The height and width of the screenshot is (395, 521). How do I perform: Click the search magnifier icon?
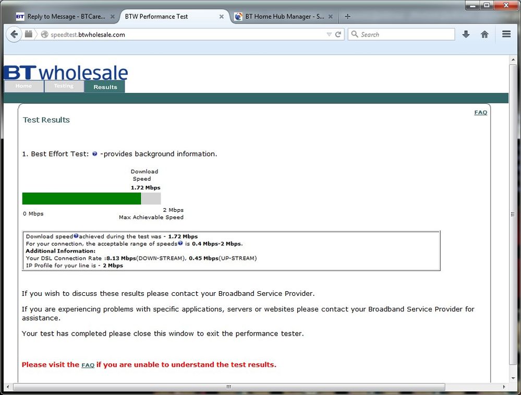pyautogui.click(x=355, y=34)
